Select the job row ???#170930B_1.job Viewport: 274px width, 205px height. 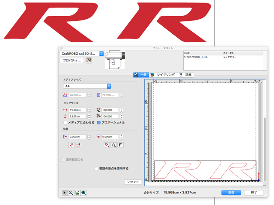point(223,57)
